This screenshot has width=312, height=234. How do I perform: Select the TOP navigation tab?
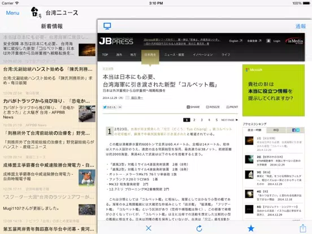click(105, 55)
